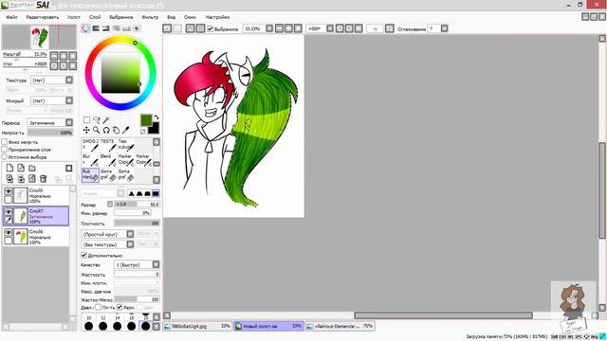Pick the Blur brush preset
Viewport: 607px width, 341px height.
click(x=90, y=160)
